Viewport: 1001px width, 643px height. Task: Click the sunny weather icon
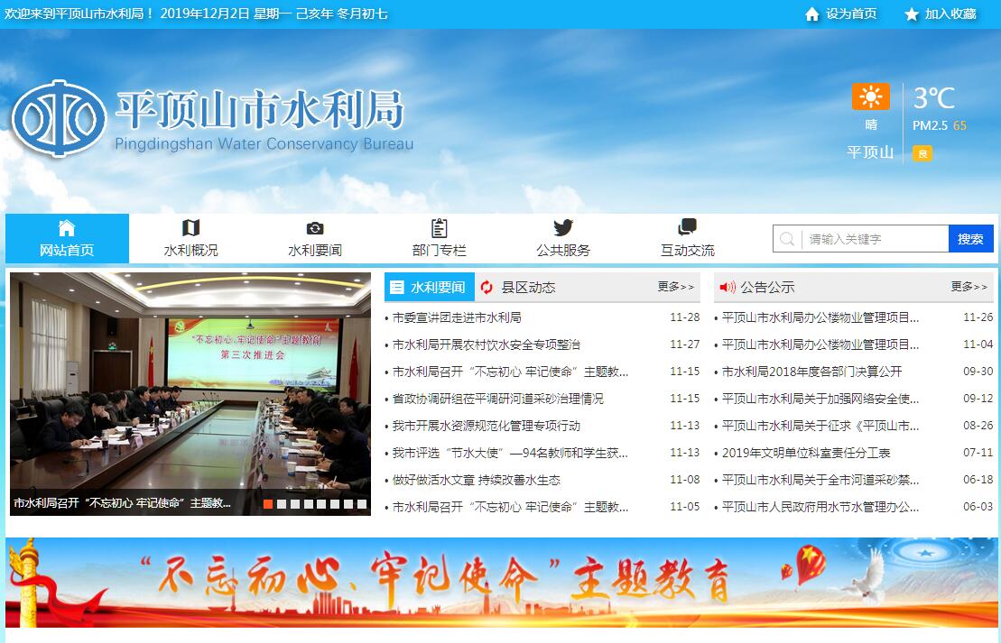(x=870, y=96)
